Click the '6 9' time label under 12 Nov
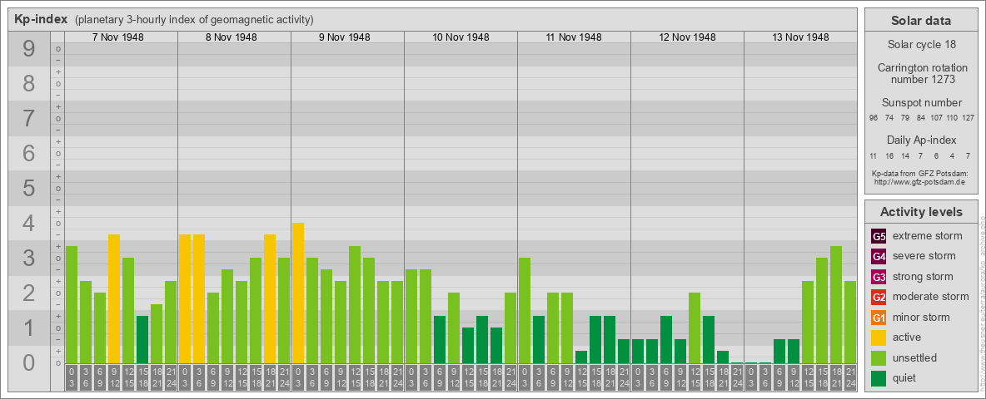Screen dimensions: 986x399 pyautogui.click(x=666, y=378)
